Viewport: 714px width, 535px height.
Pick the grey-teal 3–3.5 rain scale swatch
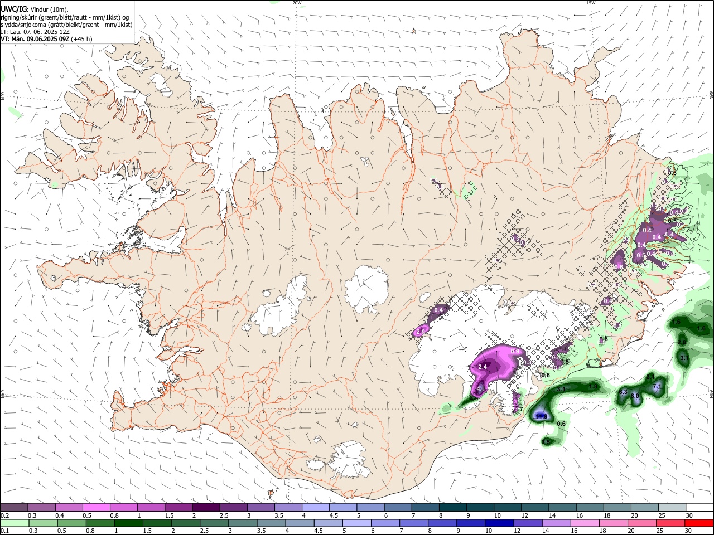243,523
